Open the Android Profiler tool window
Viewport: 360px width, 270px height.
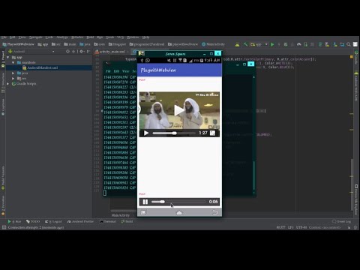(80, 221)
